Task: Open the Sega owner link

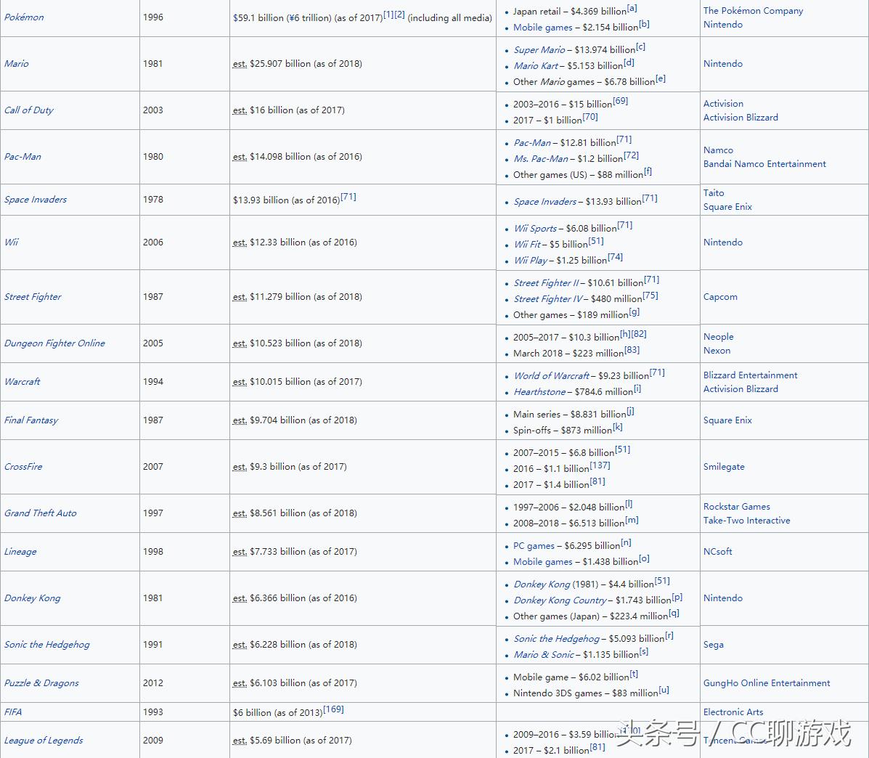Action: point(713,645)
